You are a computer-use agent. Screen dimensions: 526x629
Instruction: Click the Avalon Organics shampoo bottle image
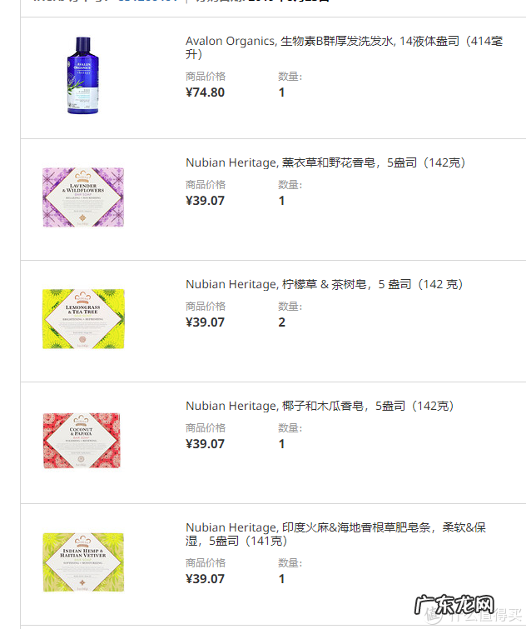tap(83, 76)
